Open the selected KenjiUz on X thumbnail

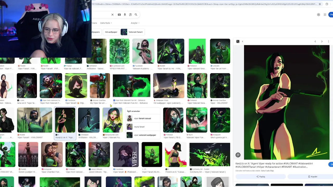[65, 120]
